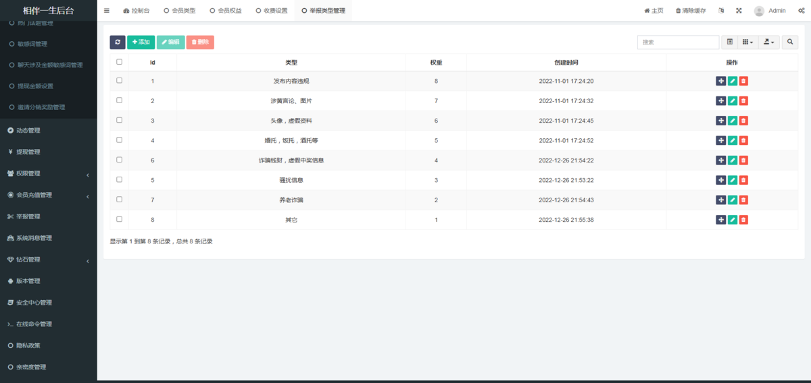Check the box for row 头像，虚假资料
The image size is (811, 383).
119,120
